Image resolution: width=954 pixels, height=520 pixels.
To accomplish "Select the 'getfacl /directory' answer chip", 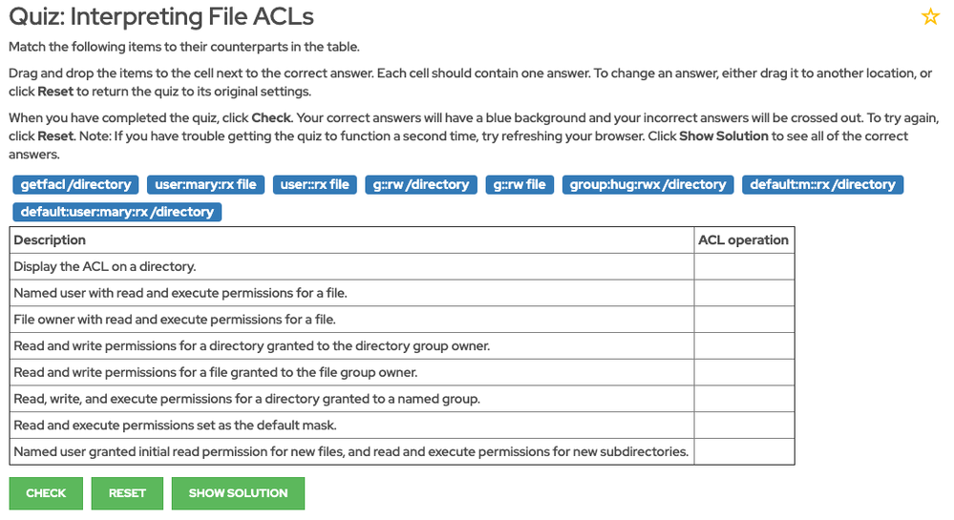I will point(76,184).
